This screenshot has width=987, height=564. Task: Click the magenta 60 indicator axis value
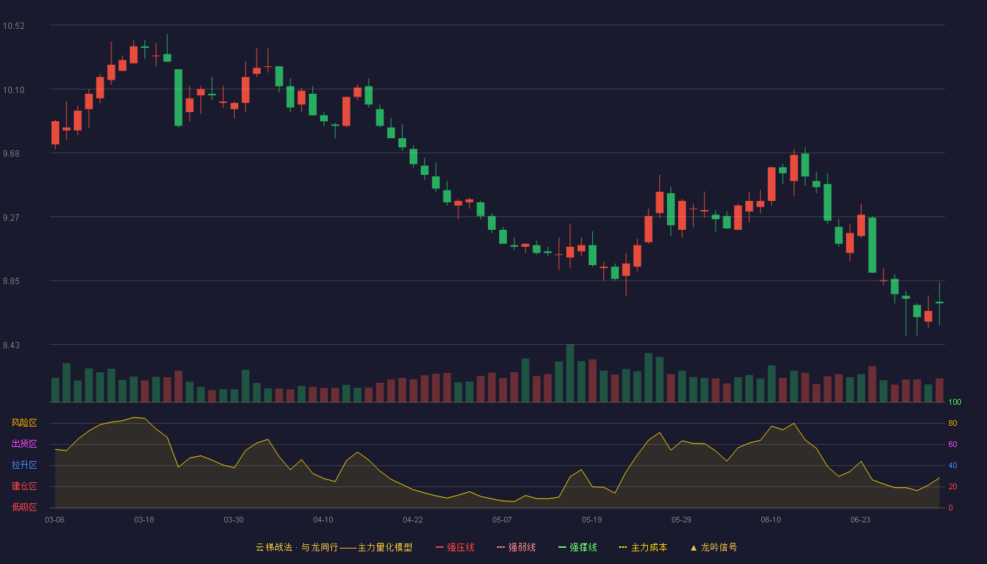pyautogui.click(x=952, y=444)
